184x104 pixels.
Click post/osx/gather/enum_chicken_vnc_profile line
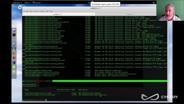pyautogui.click(x=76, y=72)
